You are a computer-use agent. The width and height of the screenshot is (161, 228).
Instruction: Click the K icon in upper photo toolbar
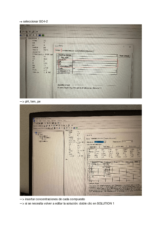(x=33, y=35)
